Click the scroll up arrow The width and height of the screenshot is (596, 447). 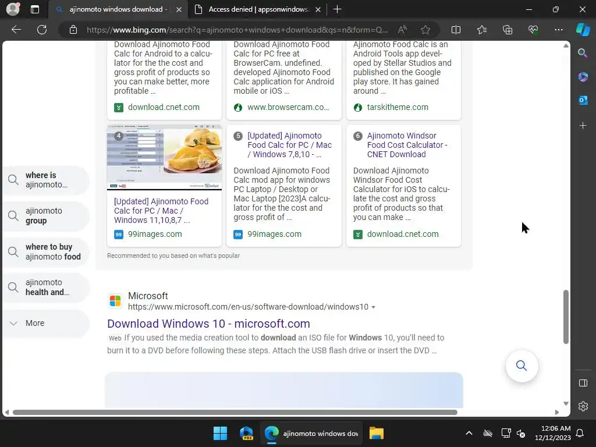tap(566, 45)
